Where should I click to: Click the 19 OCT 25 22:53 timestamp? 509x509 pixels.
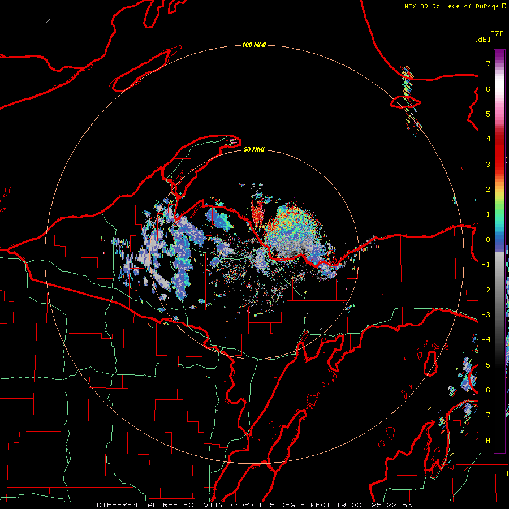click(374, 505)
